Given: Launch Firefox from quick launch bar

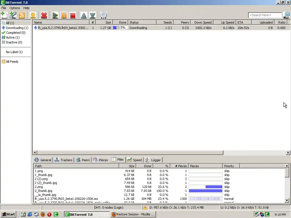Looking at the screenshot, I should click(x=43, y=215).
